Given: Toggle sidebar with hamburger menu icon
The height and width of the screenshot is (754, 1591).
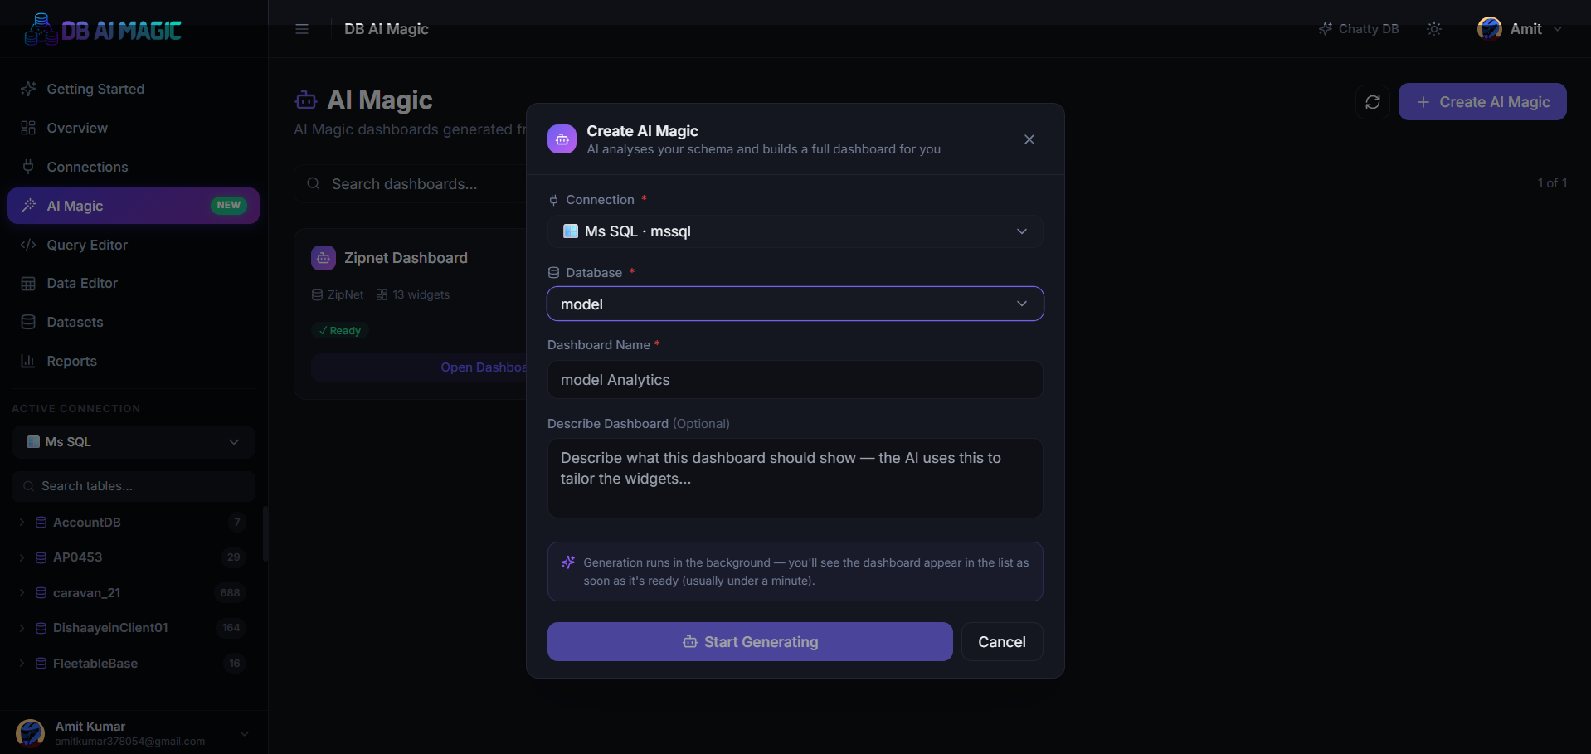Looking at the screenshot, I should (302, 29).
